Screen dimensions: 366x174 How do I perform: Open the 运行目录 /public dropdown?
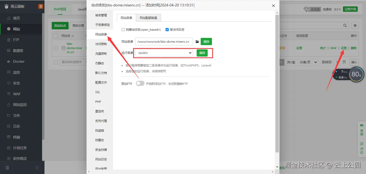pos(164,53)
